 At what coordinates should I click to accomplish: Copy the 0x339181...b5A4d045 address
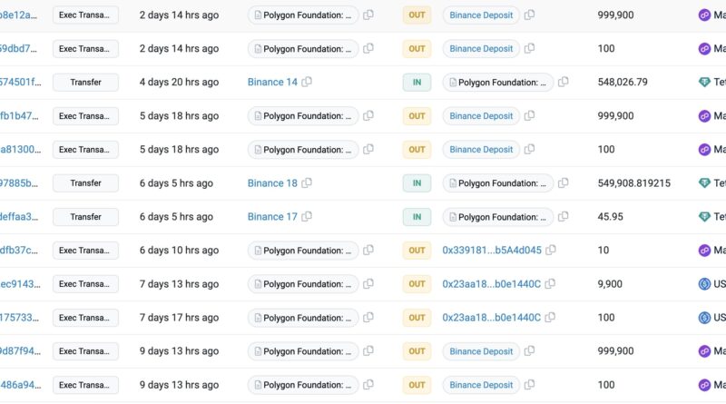(551, 251)
